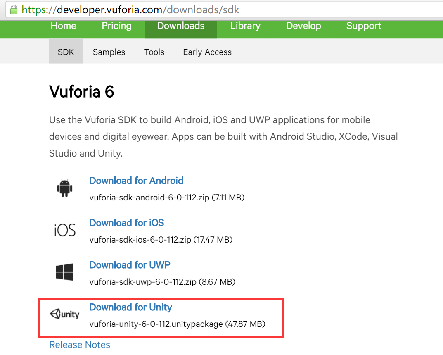Click the Download for Unity link
The height and width of the screenshot is (355, 443).
click(x=130, y=307)
